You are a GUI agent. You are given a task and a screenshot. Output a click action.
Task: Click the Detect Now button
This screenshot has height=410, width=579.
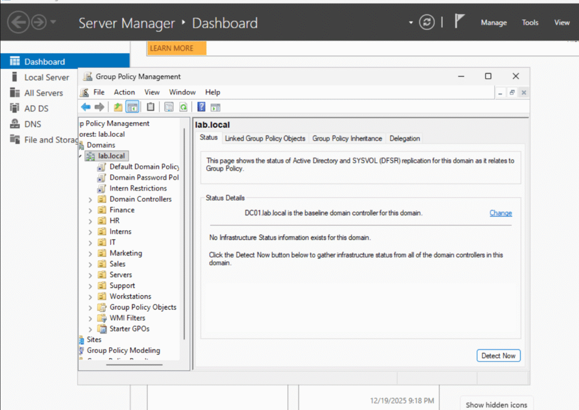click(498, 356)
